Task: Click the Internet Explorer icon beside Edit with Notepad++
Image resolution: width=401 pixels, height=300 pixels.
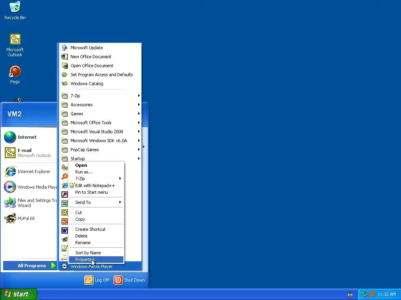Action: pyautogui.click(x=65, y=186)
